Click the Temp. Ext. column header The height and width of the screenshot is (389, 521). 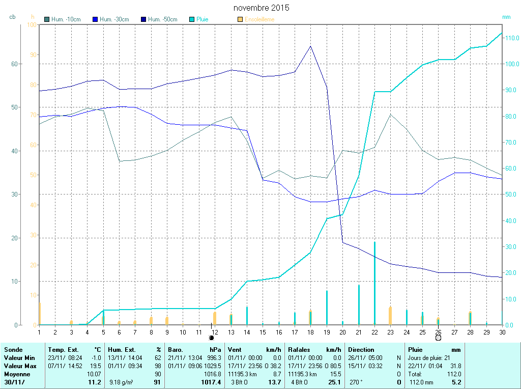(x=64, y=350)
